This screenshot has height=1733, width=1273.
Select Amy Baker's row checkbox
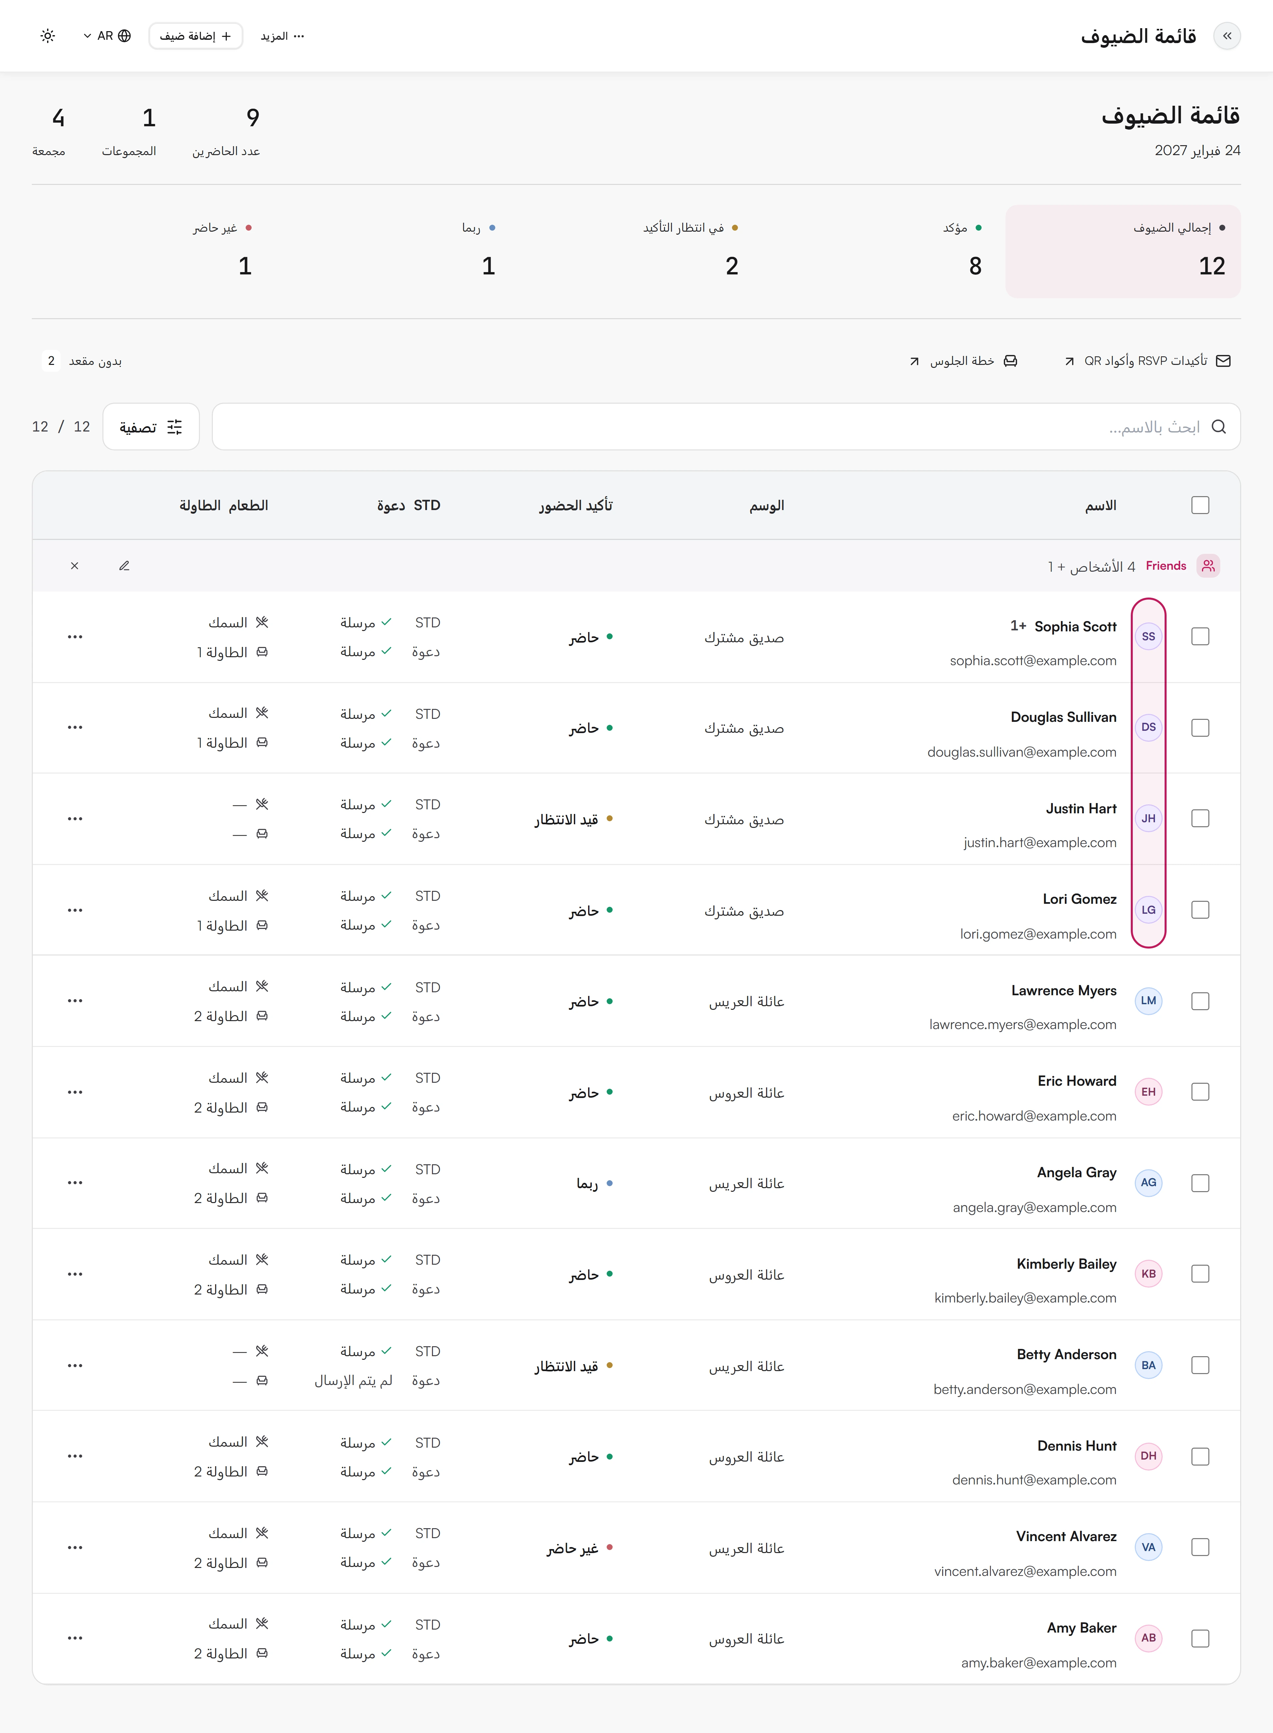coord(1200,1638)
